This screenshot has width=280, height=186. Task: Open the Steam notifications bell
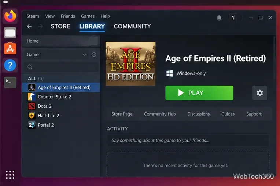point(219,18)
